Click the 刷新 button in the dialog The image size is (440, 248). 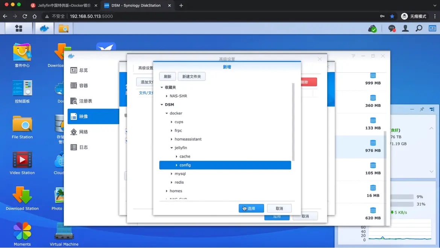[167, 76]
